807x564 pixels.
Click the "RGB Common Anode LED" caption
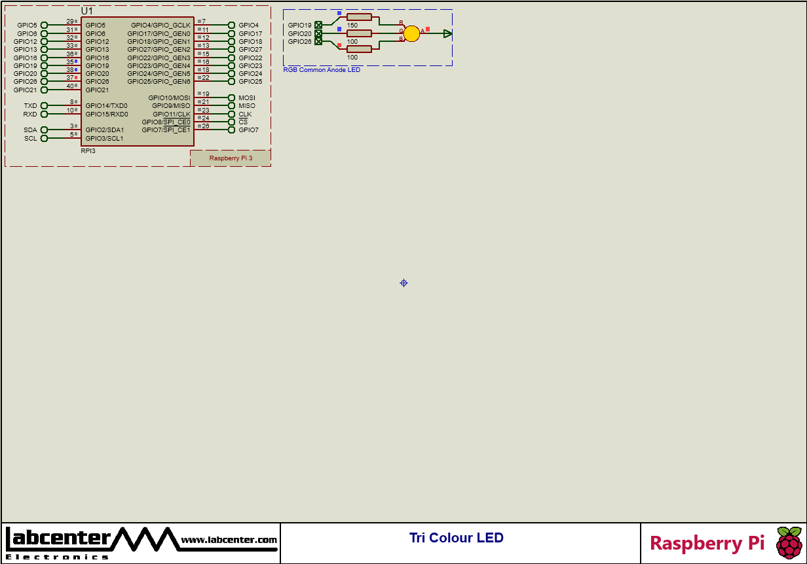[x=322, y=70]
